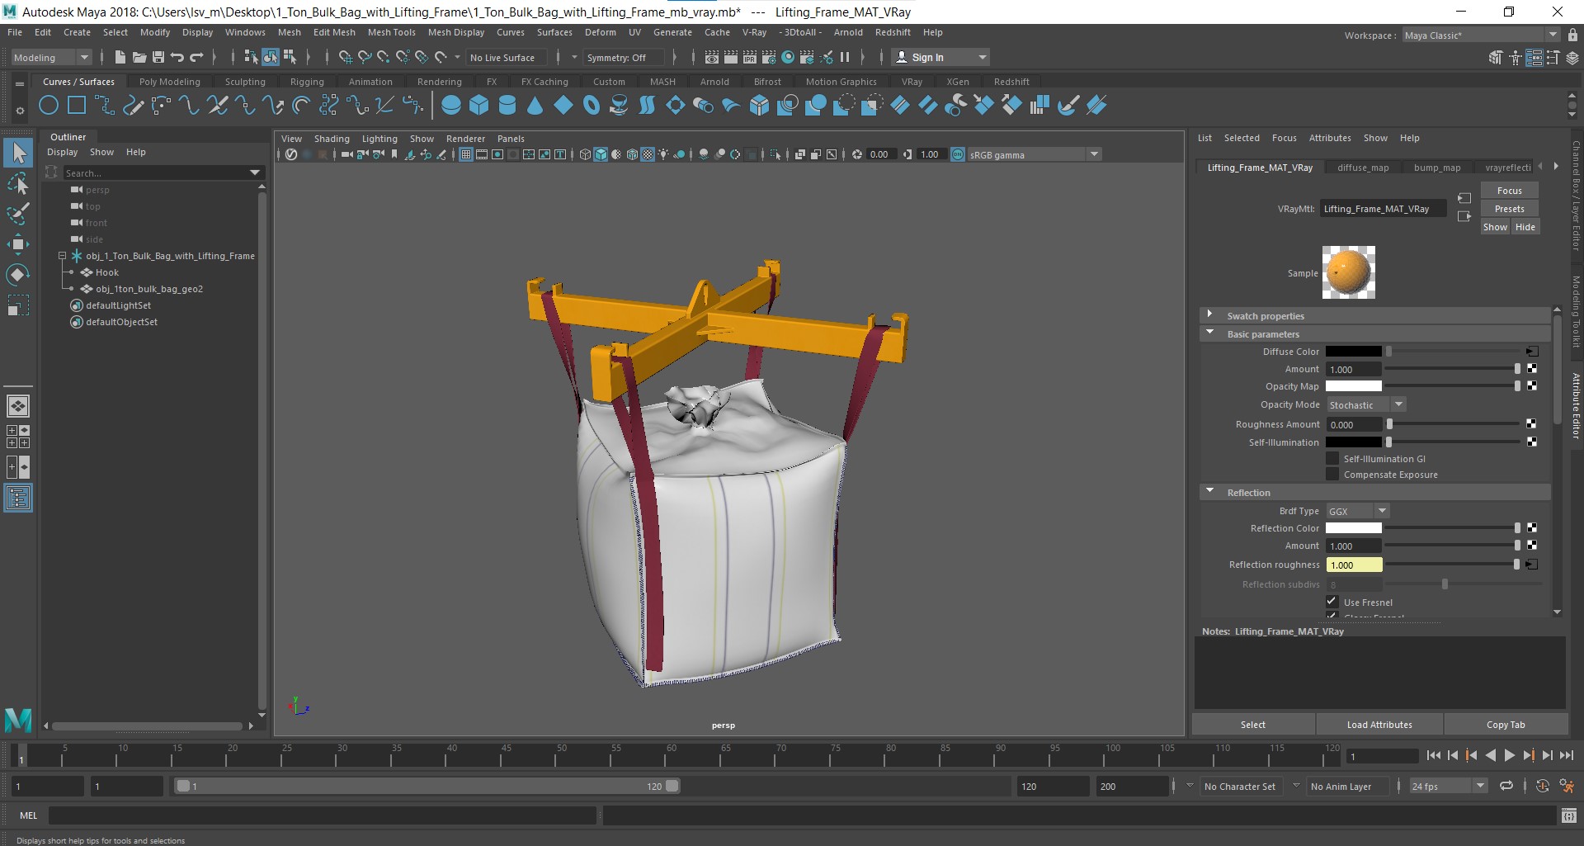Viewport: 1584px width, 846px height.
Task: Click the Roughness Amount slider
Action: (x=1454, y=424)
